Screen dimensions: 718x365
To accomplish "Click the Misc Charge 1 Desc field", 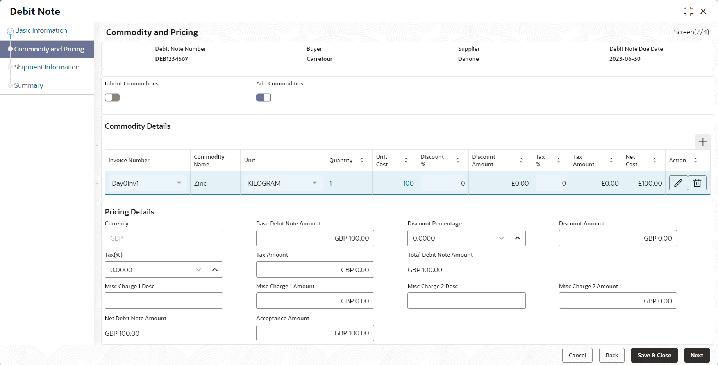I will coord(164,301).
